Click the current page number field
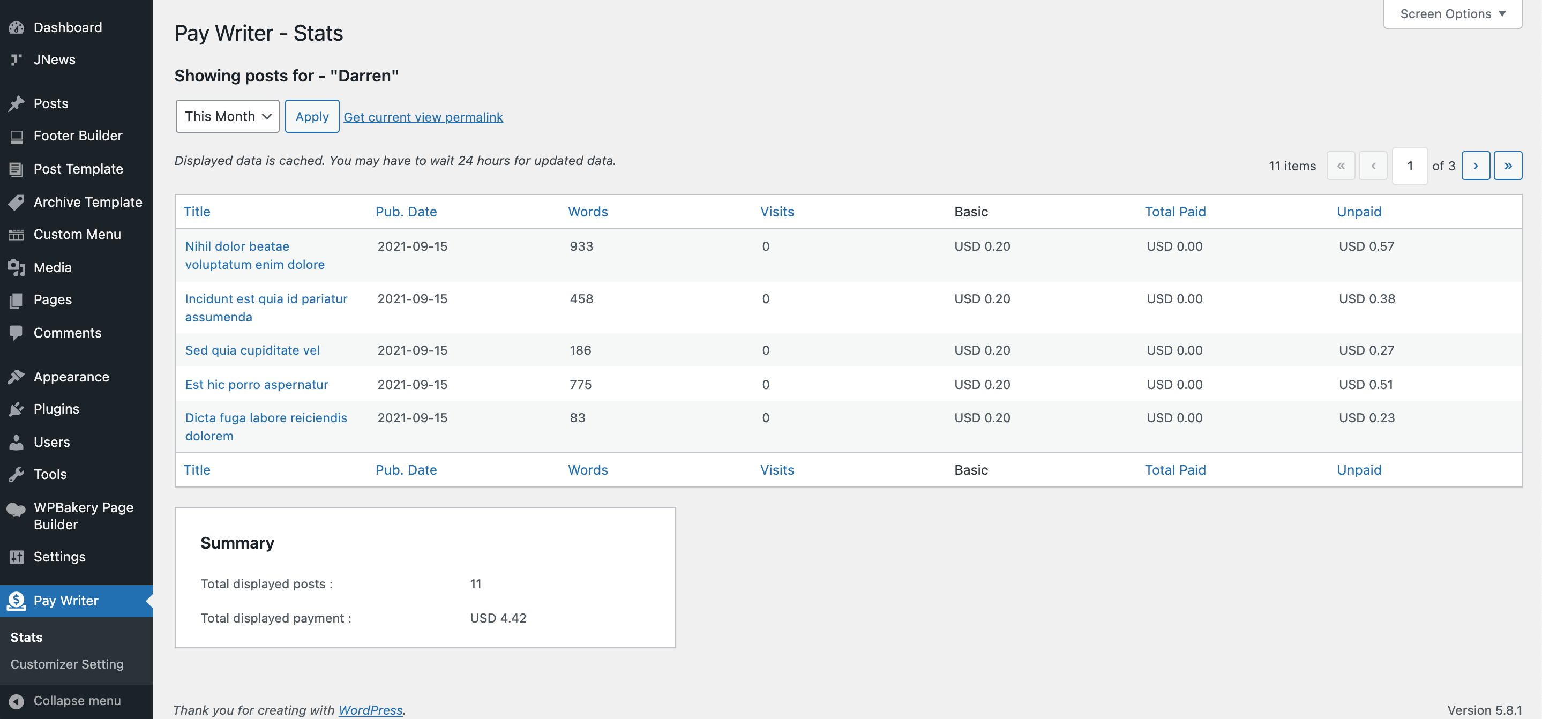Image resolution: width=1542 pixels, height=719 pixels. click(1410, 166)
